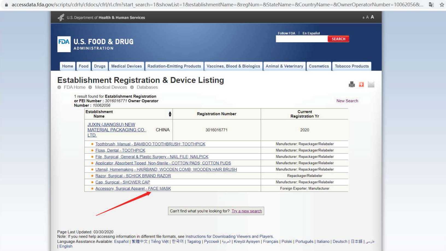Image resolution: width=446 pixels, height=251 pixels.
Task: Click the translate page icon in address bar
Action: pyautogui.click(x=431, y=5)
